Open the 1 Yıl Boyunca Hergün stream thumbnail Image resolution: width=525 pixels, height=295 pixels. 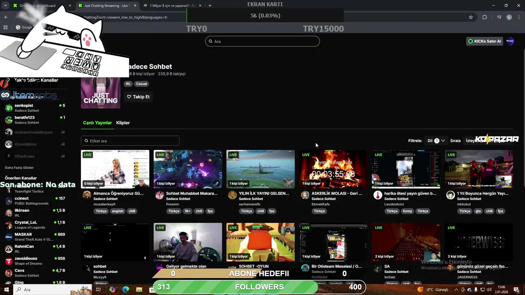click(x=479, y=169)
